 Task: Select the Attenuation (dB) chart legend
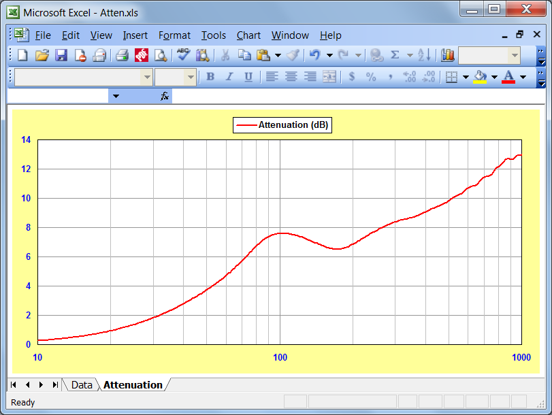click(282, 125)
